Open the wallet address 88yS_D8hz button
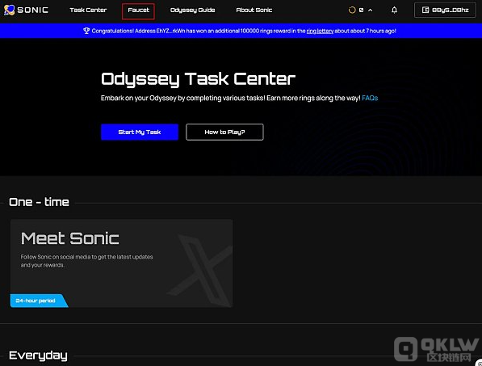 pyautogui.click(x=445, y=11)
